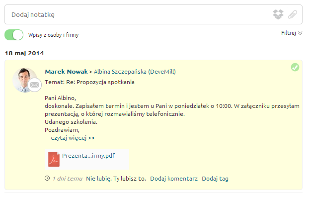The width and height of the screenshot is (309, 199).
Task: Expand the Filtruj dropdown
Action: 292,33
